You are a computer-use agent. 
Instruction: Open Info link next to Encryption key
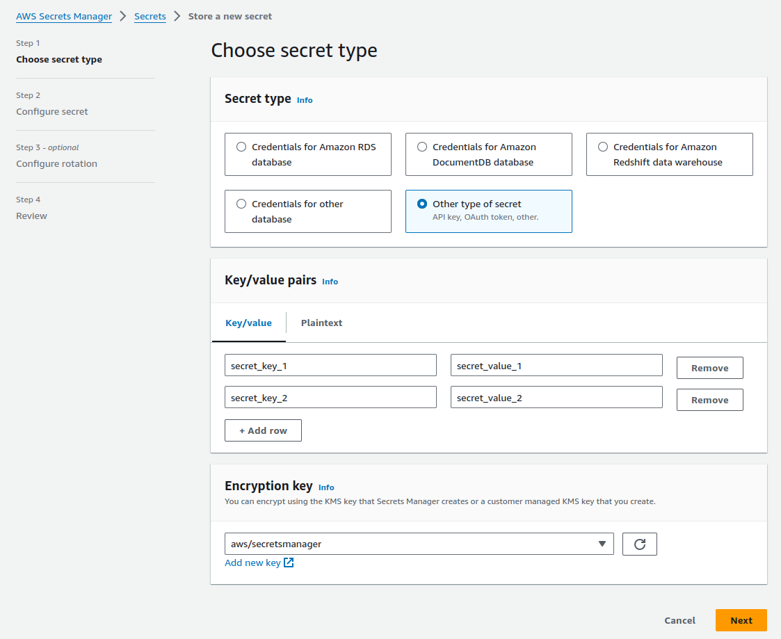(x=326, y=487)
